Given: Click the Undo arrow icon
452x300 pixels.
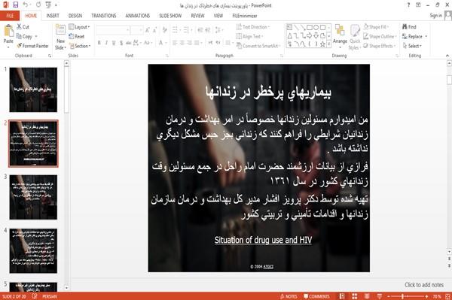Looking at the screenshot, I should (x=26, y=5).
